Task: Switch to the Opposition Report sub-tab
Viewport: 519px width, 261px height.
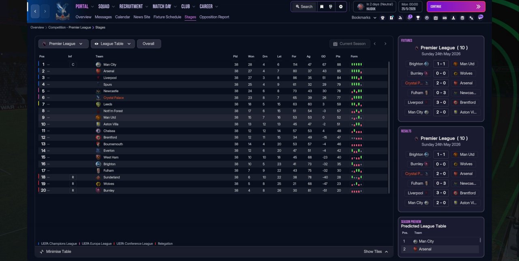Action: pos(214,17)
